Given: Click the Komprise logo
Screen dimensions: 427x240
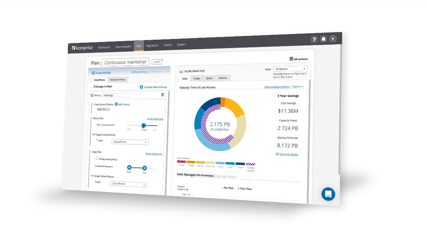Looking at the screenshot, I should (82, 48).
